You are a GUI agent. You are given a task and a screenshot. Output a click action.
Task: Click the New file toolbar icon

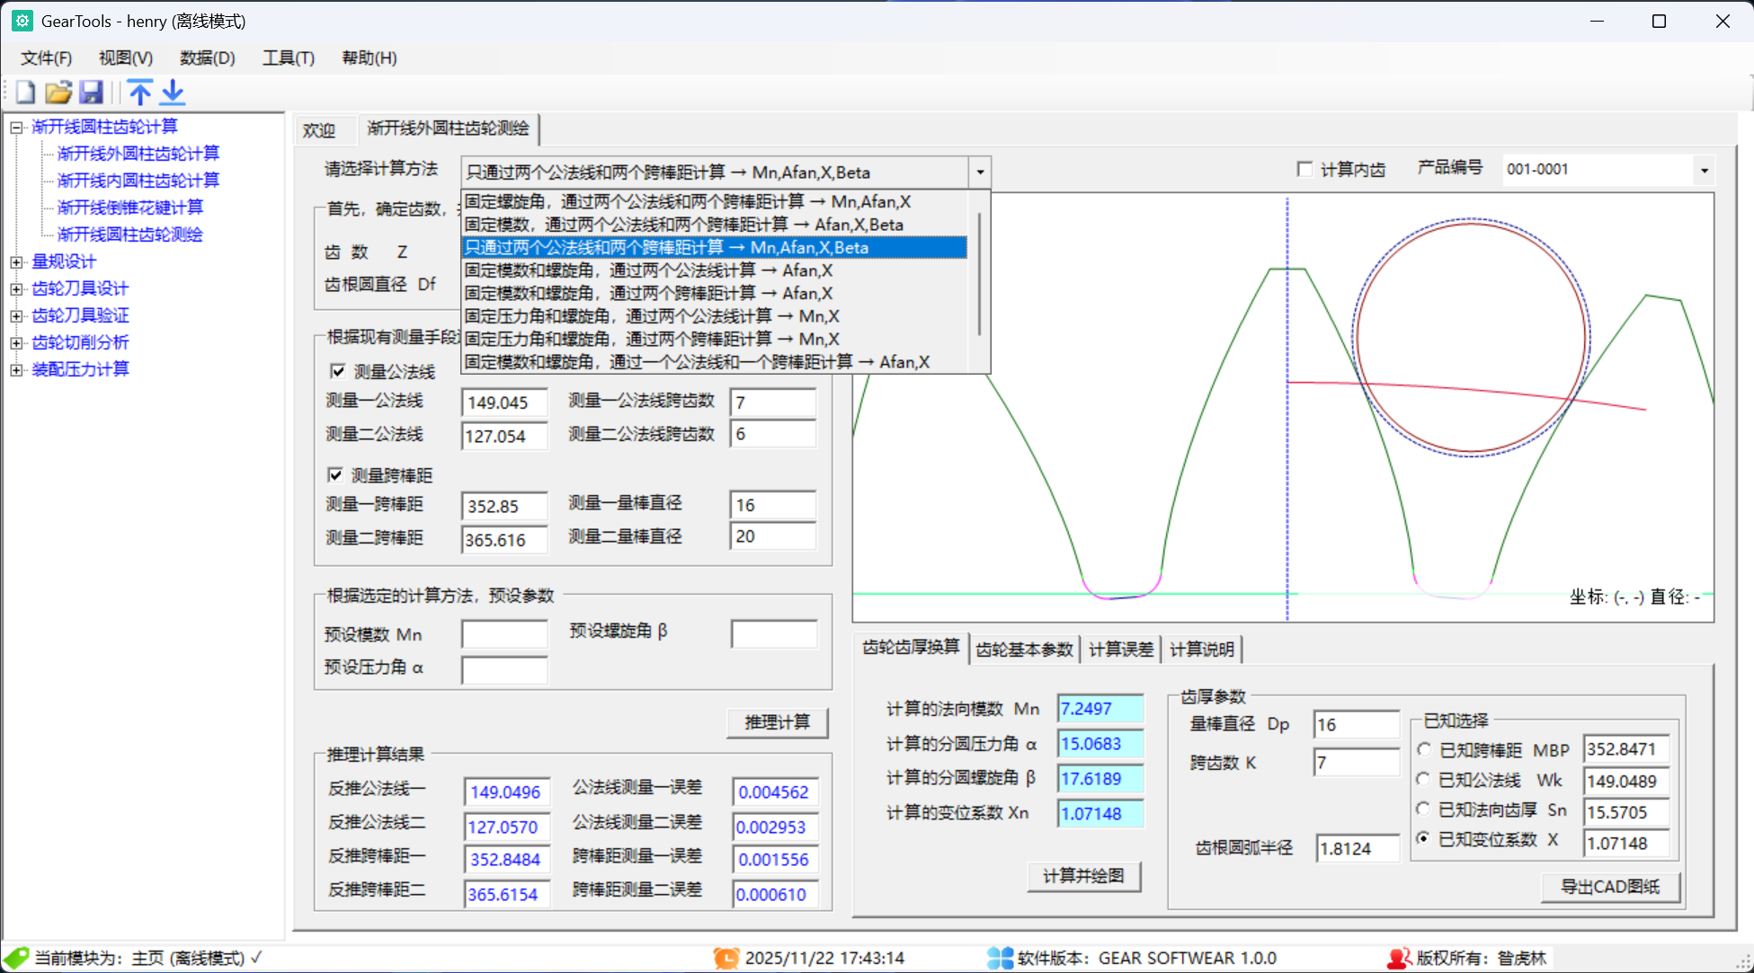tap(25, 92)
